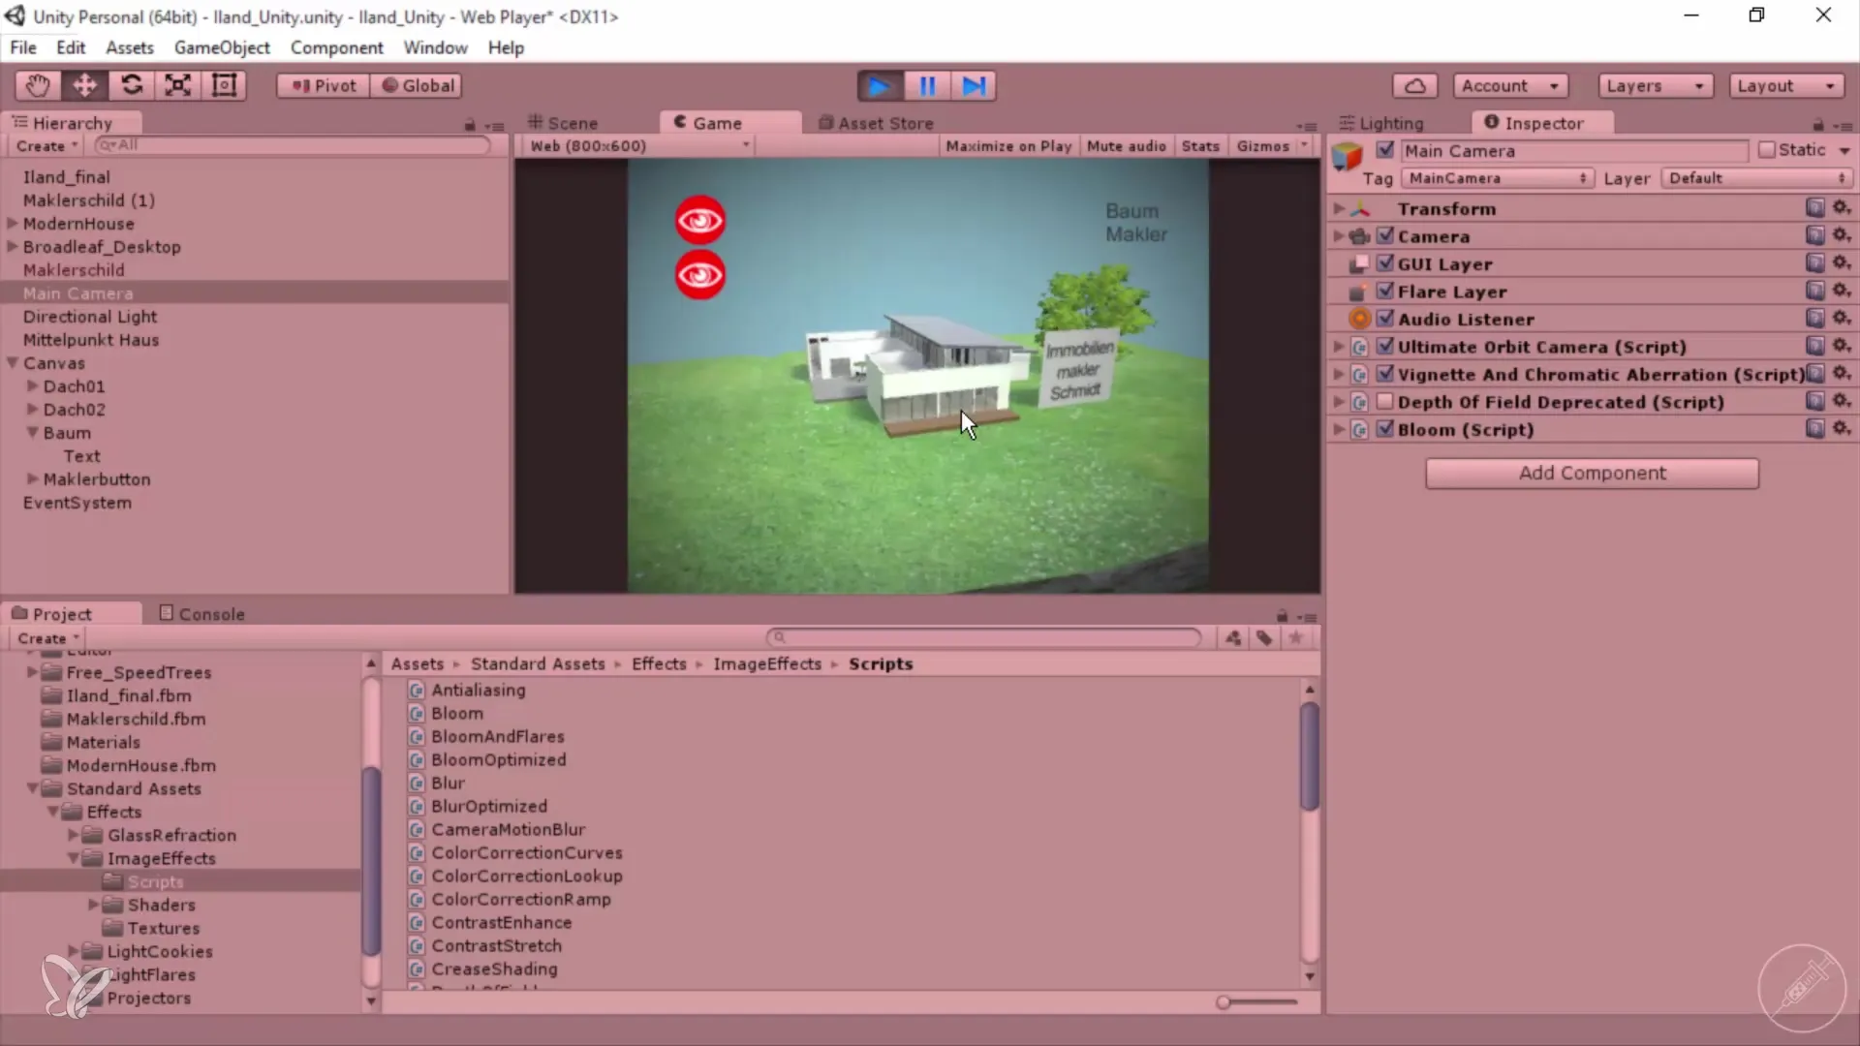Open help for Transform component

pos(1815,207)
